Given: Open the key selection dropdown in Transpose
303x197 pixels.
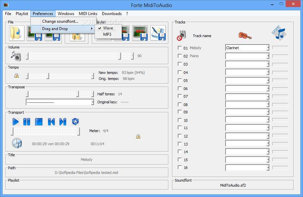Looking at the screenshot, I should tap(93, 102).
